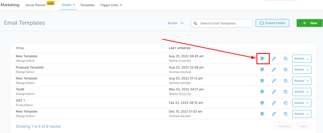Viewport: 323px width, 133px height.
Task: Expand the Emails menu in navigation
Action: [68, 5]
